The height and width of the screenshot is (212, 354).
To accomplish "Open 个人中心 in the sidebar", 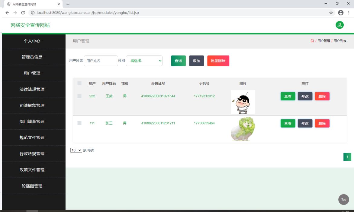I will click(32, 41).
